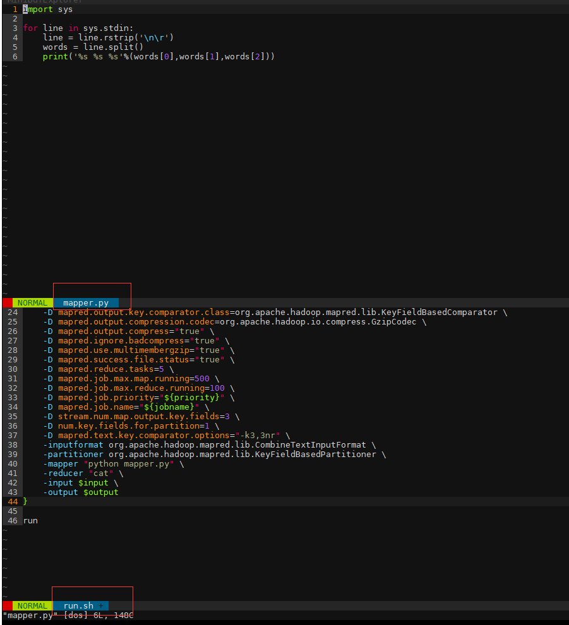
Task: Click the mapred.use.multimembergzip line
Action: (x=139, y=350)
